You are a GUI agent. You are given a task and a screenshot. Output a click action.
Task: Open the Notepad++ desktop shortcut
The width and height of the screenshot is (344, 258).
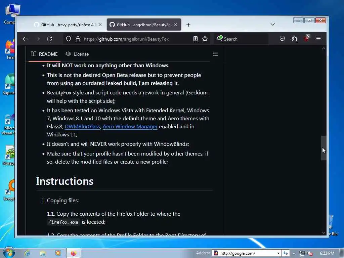[9, 155]
